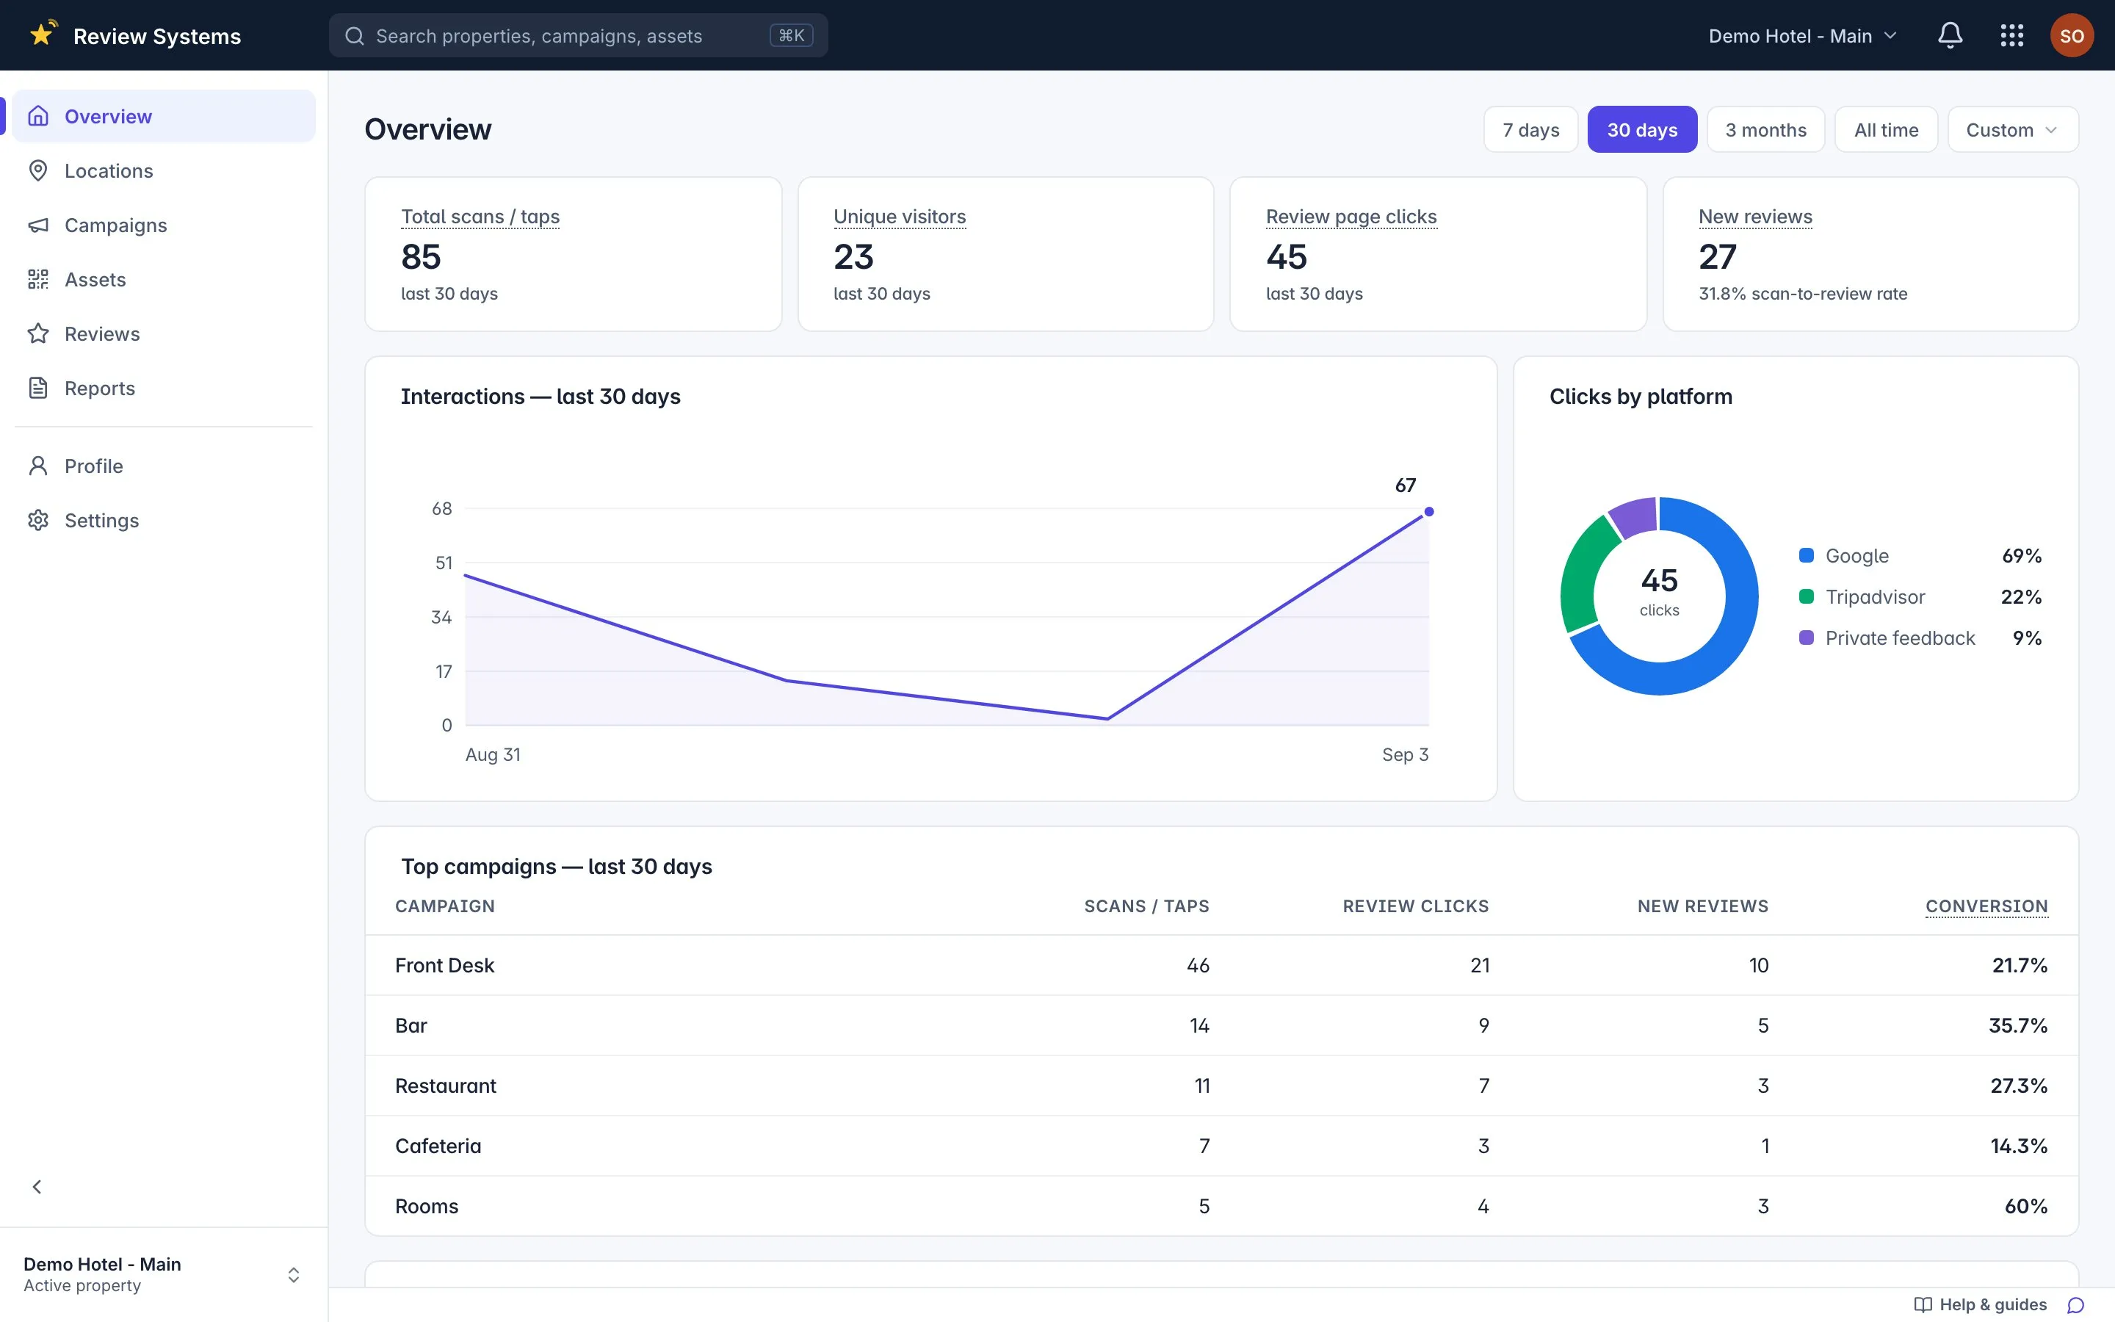Select the All time range
The width and height of the screenshot is (2115, 1322).
point(1886,129)
